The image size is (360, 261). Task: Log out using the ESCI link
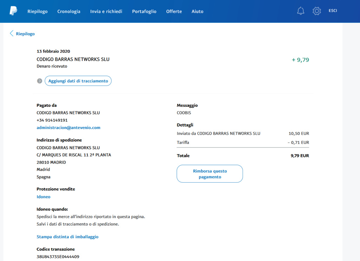[333, 11]
